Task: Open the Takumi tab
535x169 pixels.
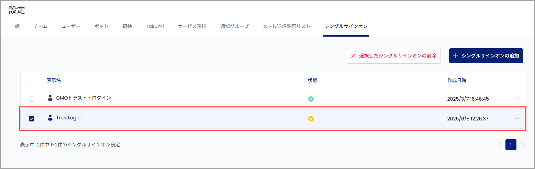Action: 155,26
